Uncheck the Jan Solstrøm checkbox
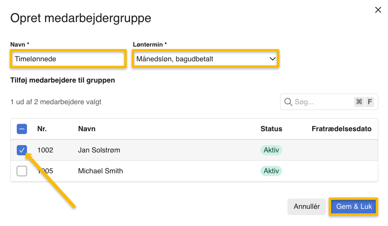Screen dimensions: 388x226 point(22,150)
